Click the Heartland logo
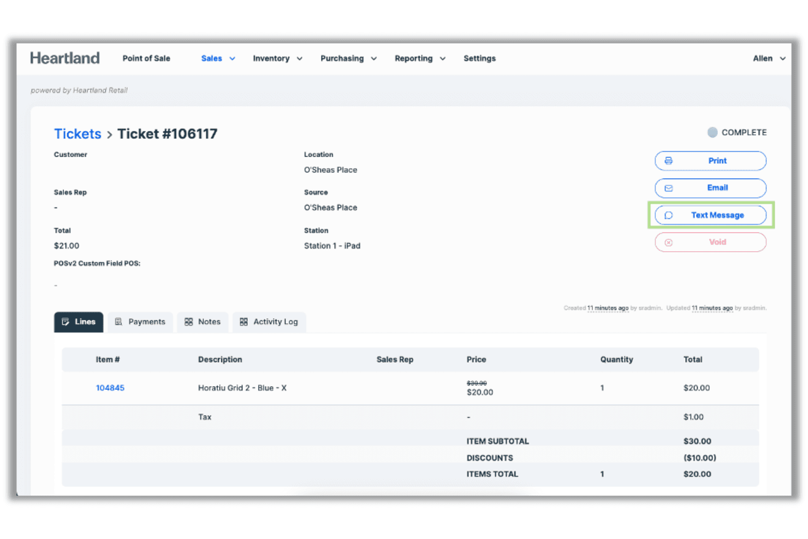 65,58
